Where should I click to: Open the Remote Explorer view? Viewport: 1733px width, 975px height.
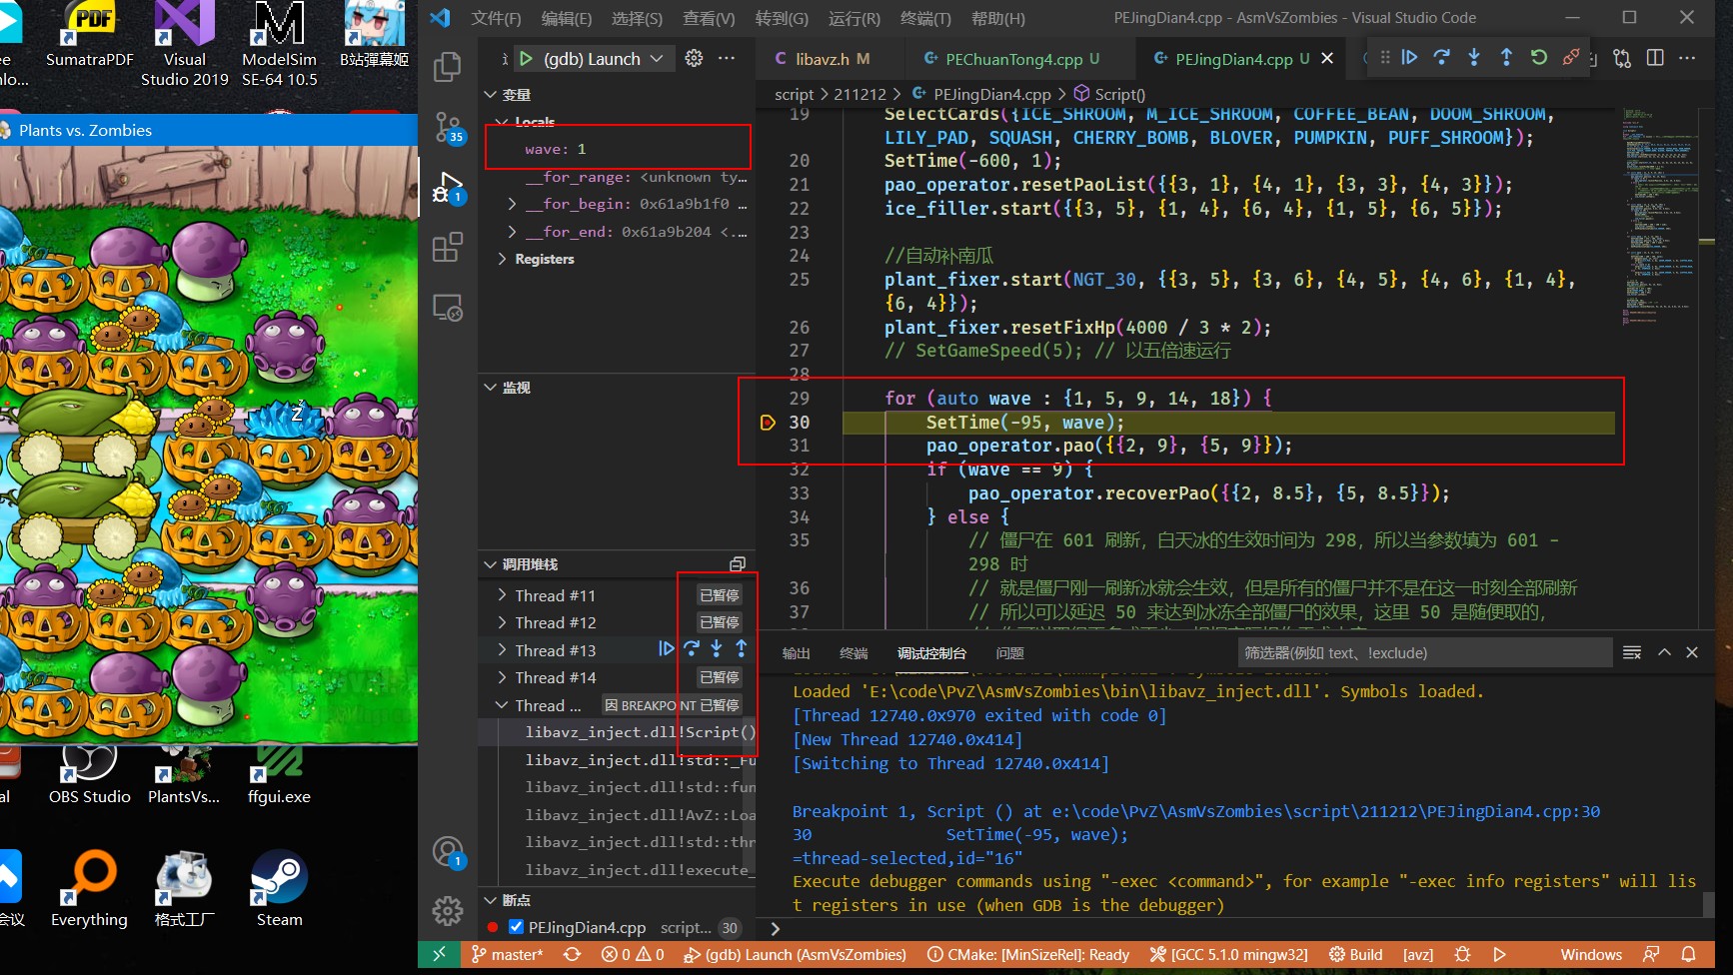point(448,307)
